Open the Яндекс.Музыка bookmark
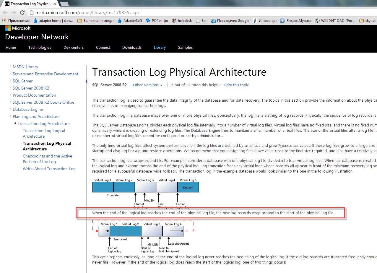Image resolution: width=377 pixels, height=273 pixels. [296, 21]
